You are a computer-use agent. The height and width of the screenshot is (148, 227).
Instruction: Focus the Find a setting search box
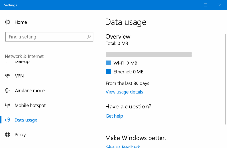[x=49, y=37]
